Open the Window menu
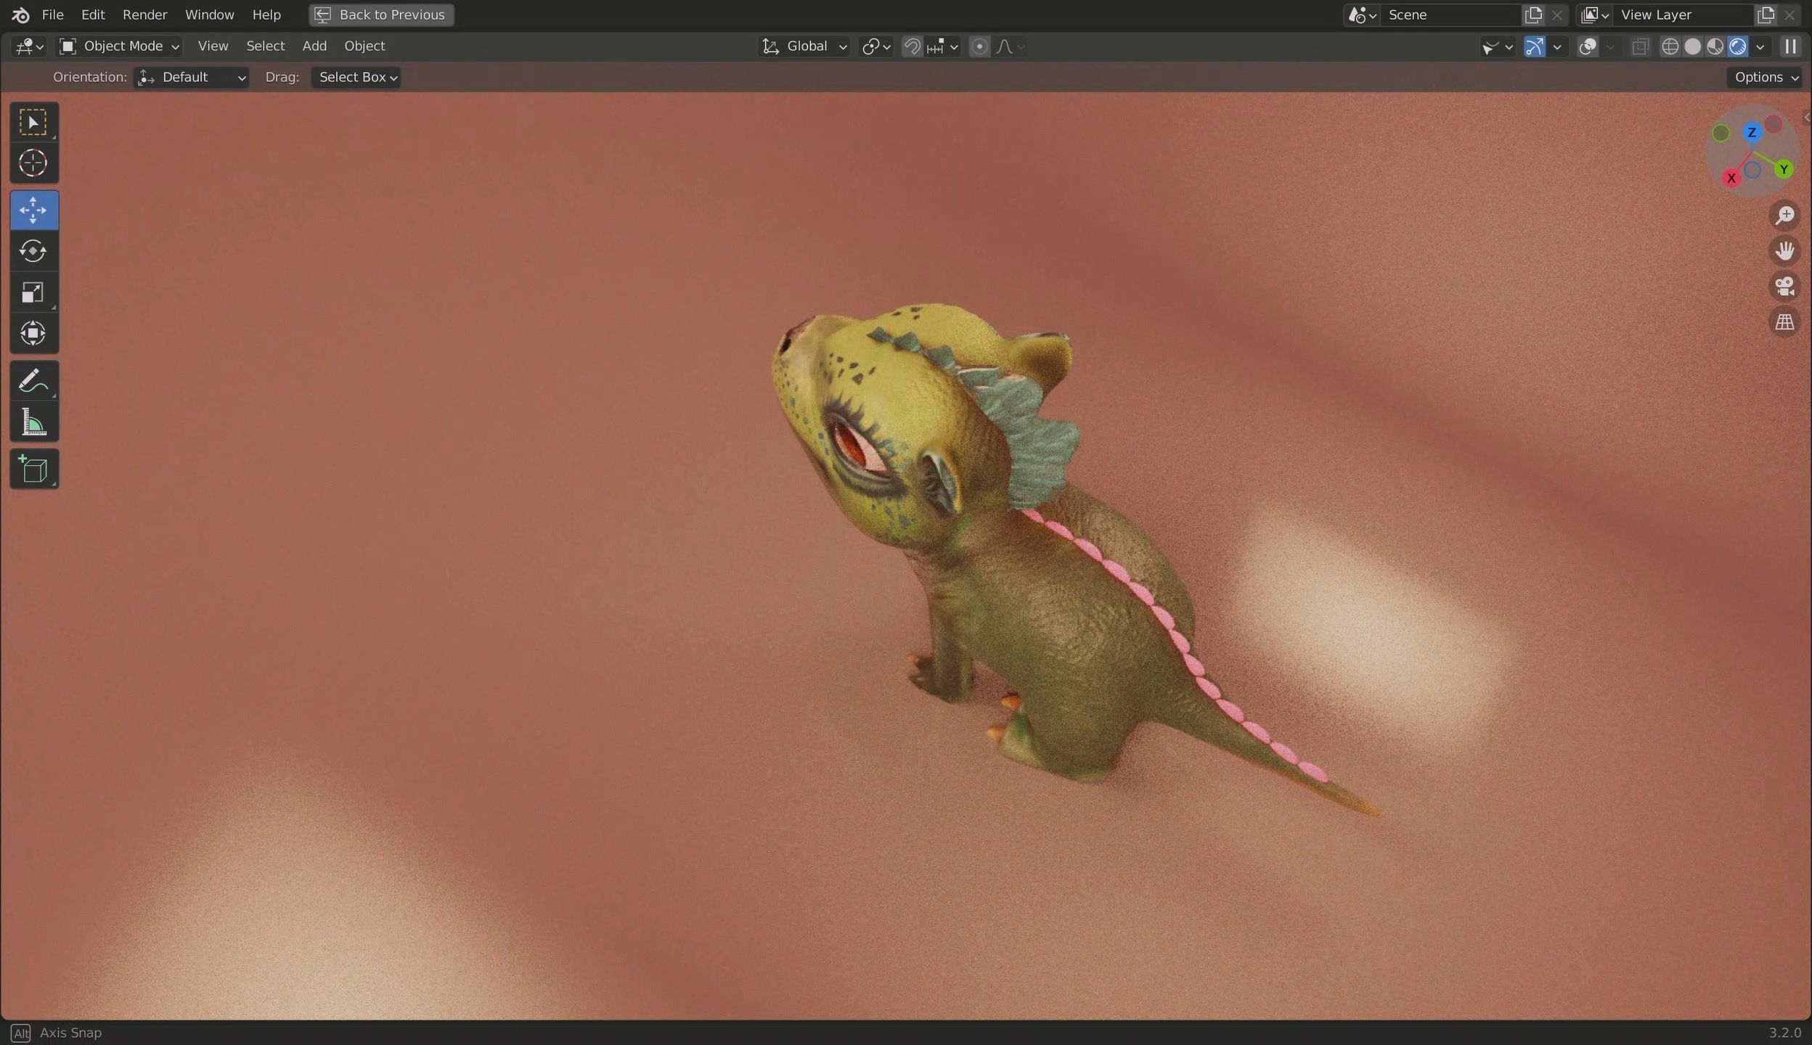1812x1045 pixels. [x=209, y=15]
